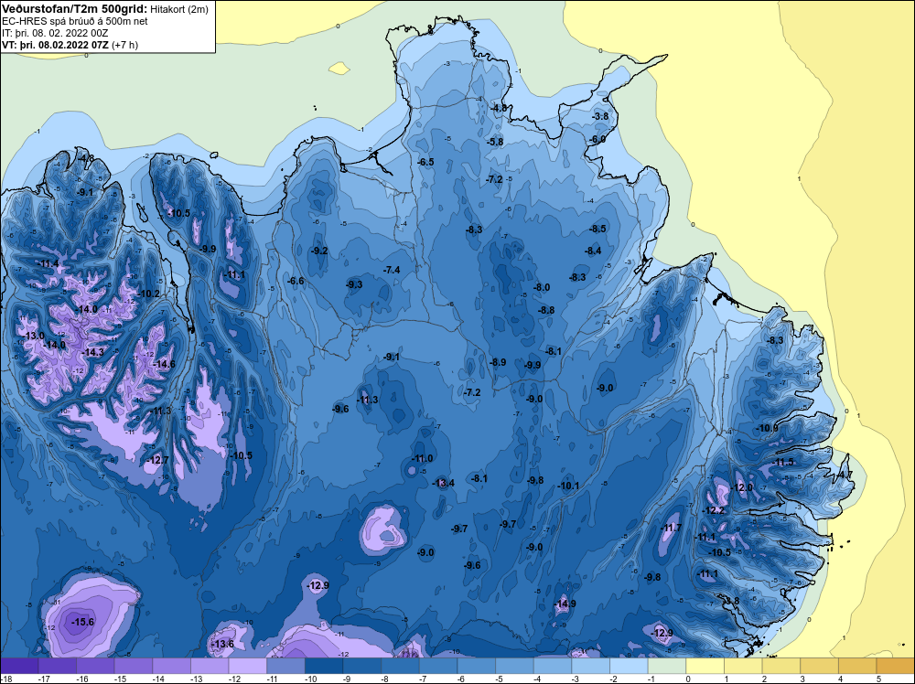
Task: Select the pale green legend swatch above -1
Action: (x=666, y=666)
